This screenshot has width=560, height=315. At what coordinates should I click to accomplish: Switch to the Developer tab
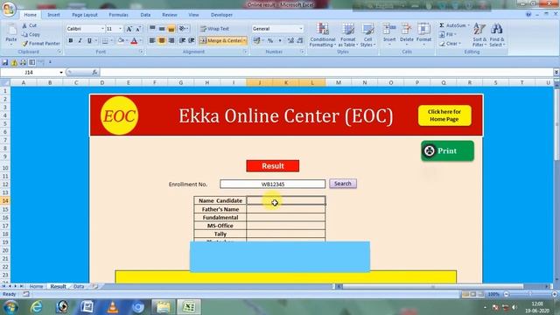pyautogui.click(x=221, y=15)
